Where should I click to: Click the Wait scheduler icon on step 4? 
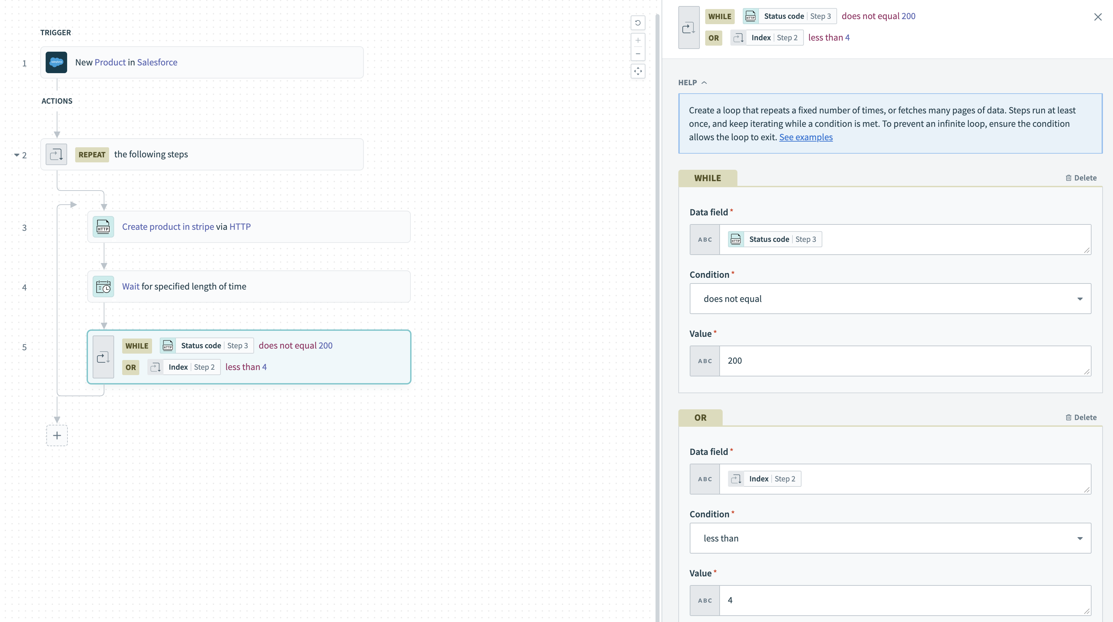pos(103,287)
